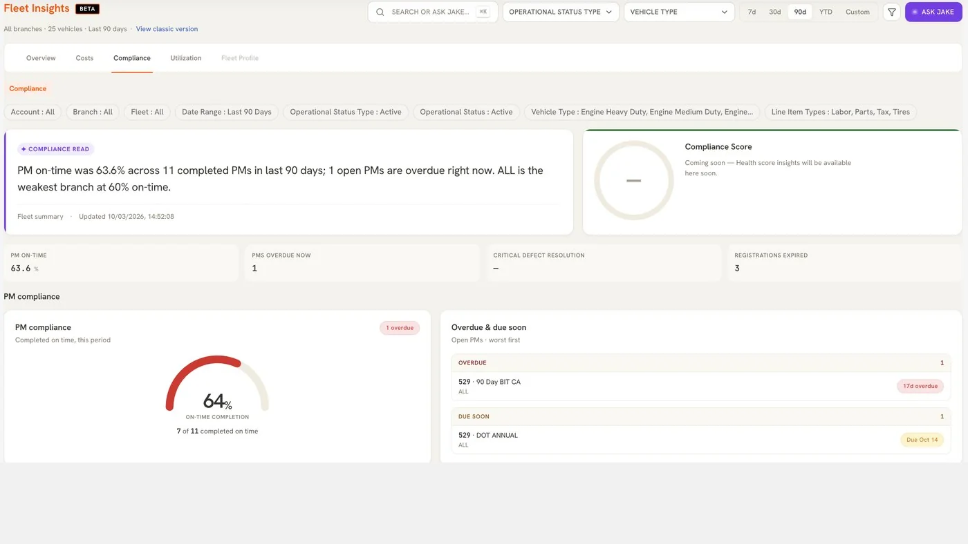Open the Vehicle Type dropdown
This screenshot has height=544, width=968.
pos(679,12)
